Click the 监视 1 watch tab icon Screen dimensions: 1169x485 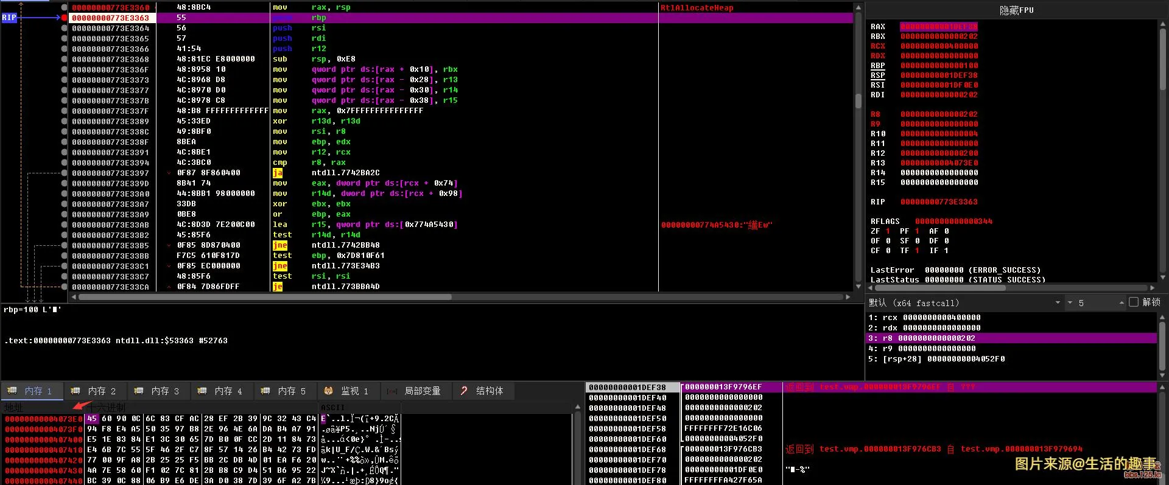coord(329,391)
